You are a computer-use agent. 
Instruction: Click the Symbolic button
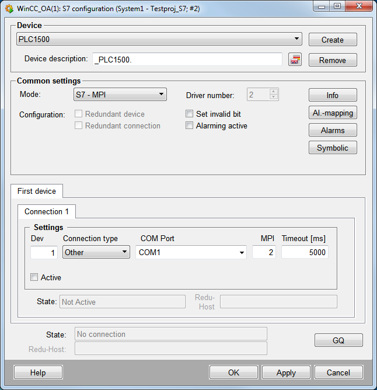[333, 148]
